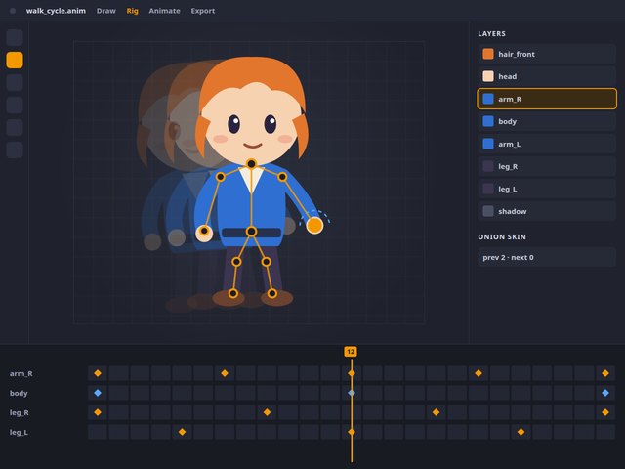Screen dimensions: 625x469
Task: Click the frame 12 playhead marker
Action: pos(351,352)
